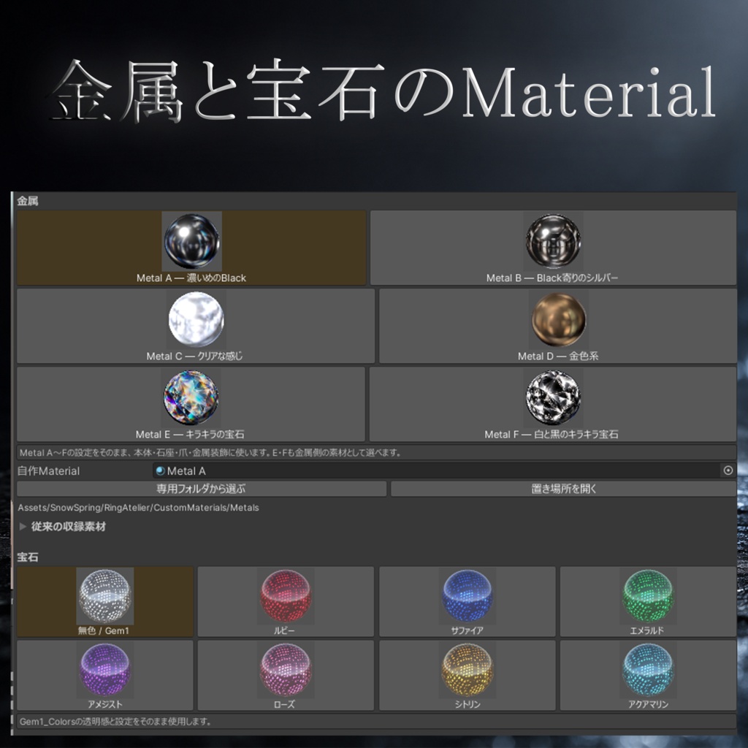Pick Metal F 白と黒のキラキラ宝石 material
Image resolution: width=748 pixels, height=748 pixels.
coord(552,404)
